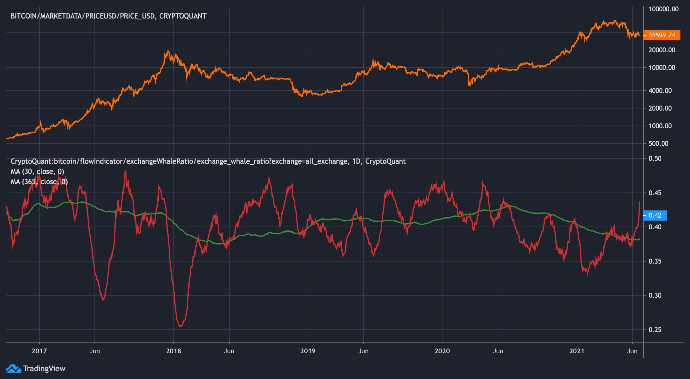
Task: Click the Bitcoin PRICE_USD CryptoQuant chart title
Action: coord(109,16)
